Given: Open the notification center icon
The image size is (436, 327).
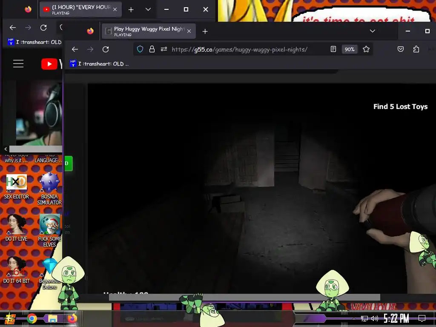Looking at the screenshot, I should point(422,318).
